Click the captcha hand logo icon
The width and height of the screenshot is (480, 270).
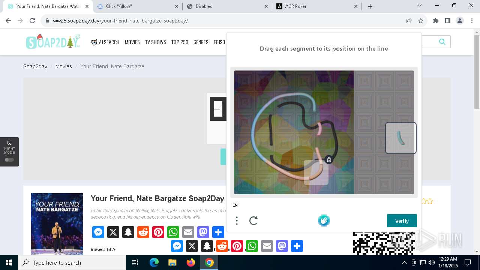tap(324, 220)
